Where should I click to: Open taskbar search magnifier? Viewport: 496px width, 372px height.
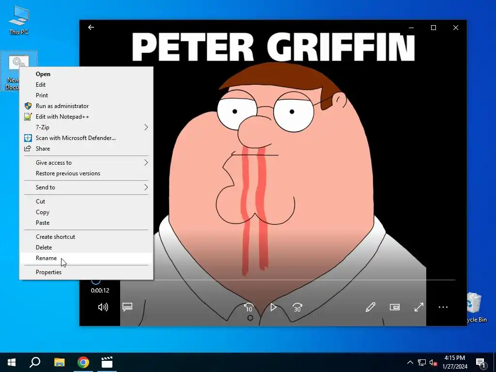point(35,362)
